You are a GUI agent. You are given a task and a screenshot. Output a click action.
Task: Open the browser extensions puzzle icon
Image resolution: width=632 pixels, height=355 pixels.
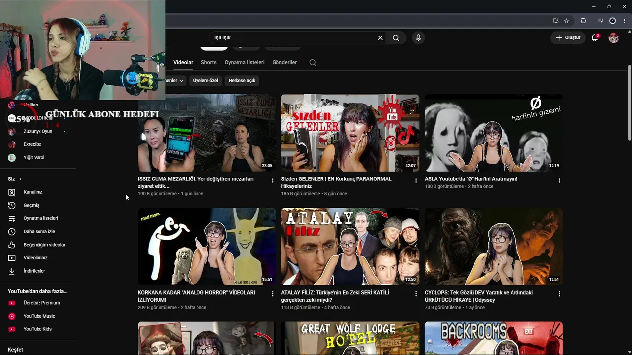583,21
